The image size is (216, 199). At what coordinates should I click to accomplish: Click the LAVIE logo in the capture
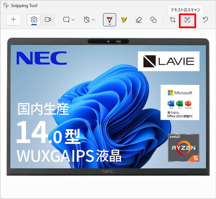point(168,61)
